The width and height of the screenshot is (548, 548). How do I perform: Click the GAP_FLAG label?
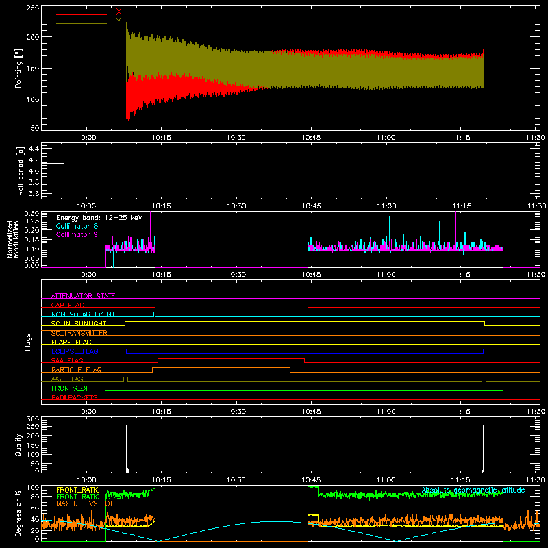pyautogui.click(x=67, y=305)
